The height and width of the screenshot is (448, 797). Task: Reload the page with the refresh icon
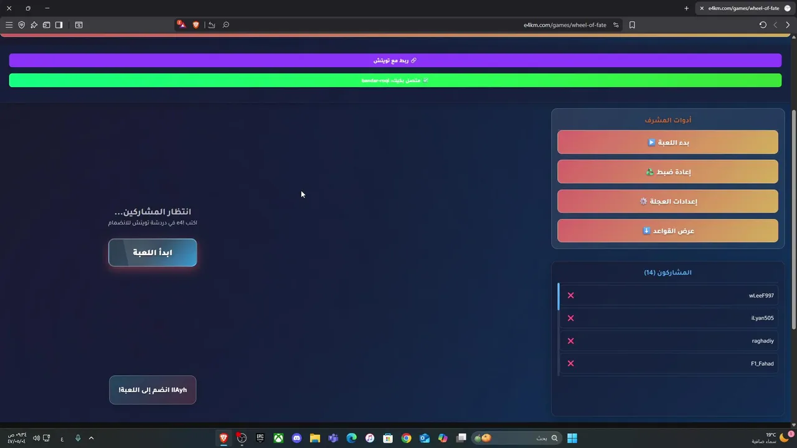(x=763, y=25)
